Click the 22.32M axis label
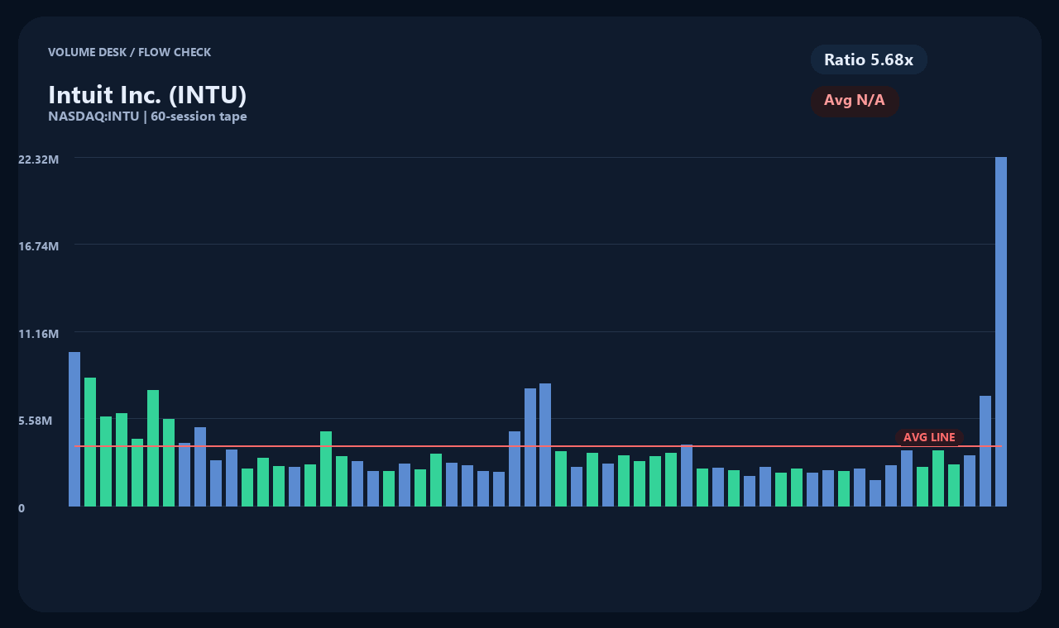Viewport: 1059px width, 628px height. [x=38, y=159]
